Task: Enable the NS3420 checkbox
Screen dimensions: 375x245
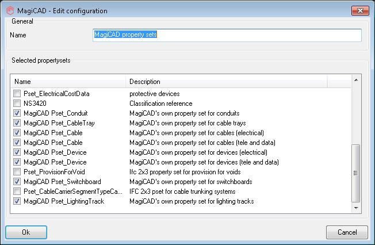Action: point(17,104)
